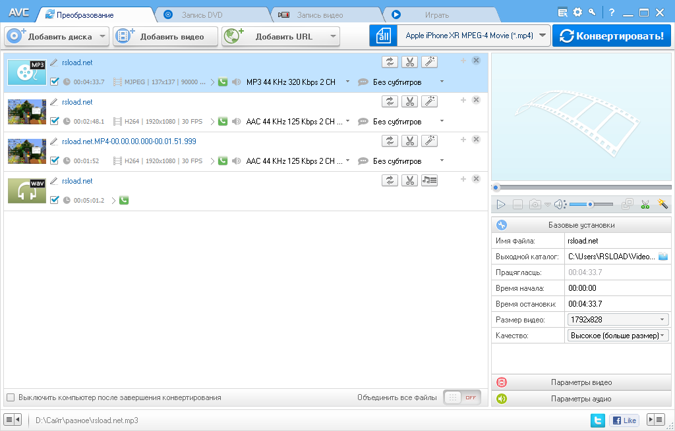Open output profile Apple iPhone XR dropdown

pos(543,36)
